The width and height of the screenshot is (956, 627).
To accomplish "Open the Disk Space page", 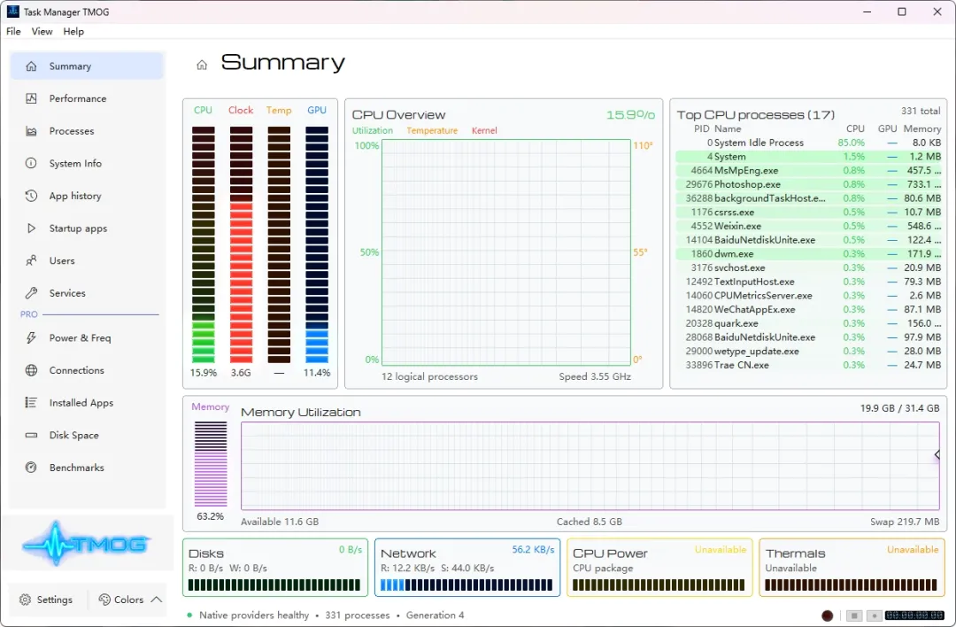I will (x=87, y=435).
